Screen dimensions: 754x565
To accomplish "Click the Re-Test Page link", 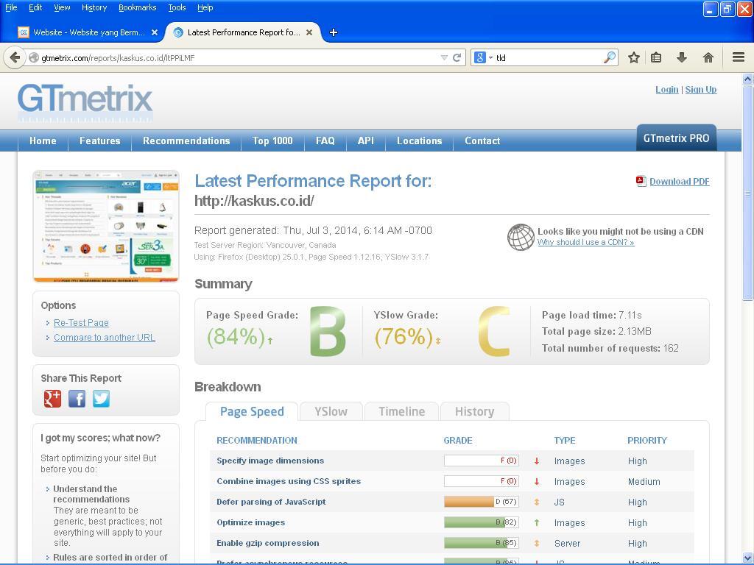I will click(x=81, y=323).
